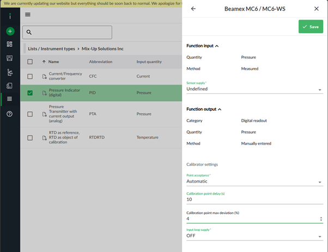Open the dashboard grid icon in sidebar
328x252 pixels.
click(x=9, y=45)
